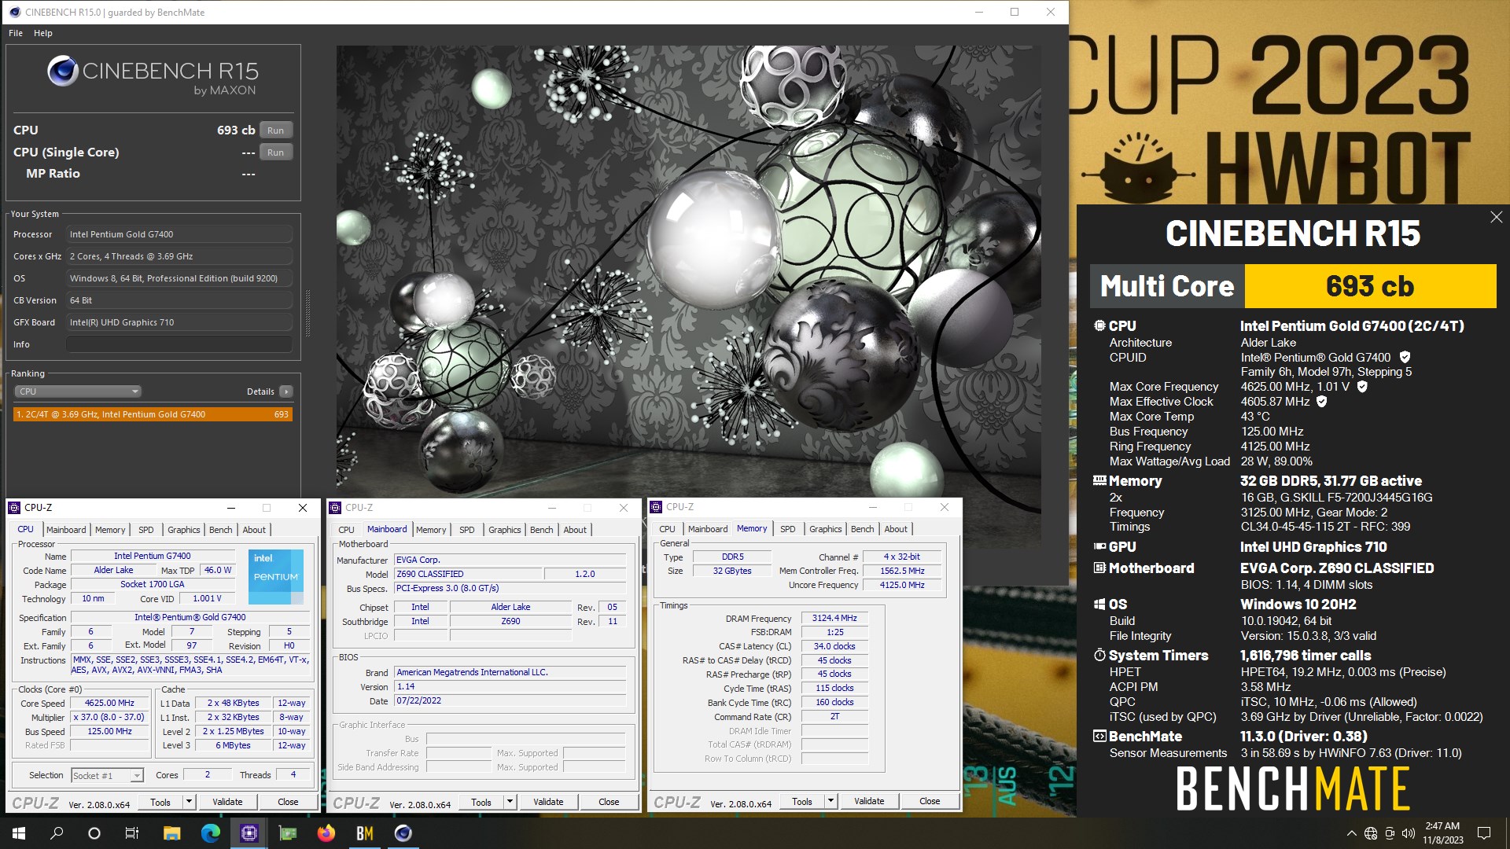Open Windows Search from the taskbar
The image size is (1510, 849).
pyautogui.click(x=57, y=833)
